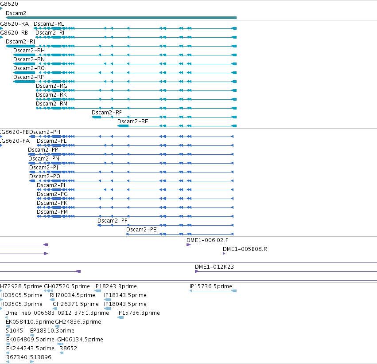Click the Dscam2-PP protein label

(43, 150)
